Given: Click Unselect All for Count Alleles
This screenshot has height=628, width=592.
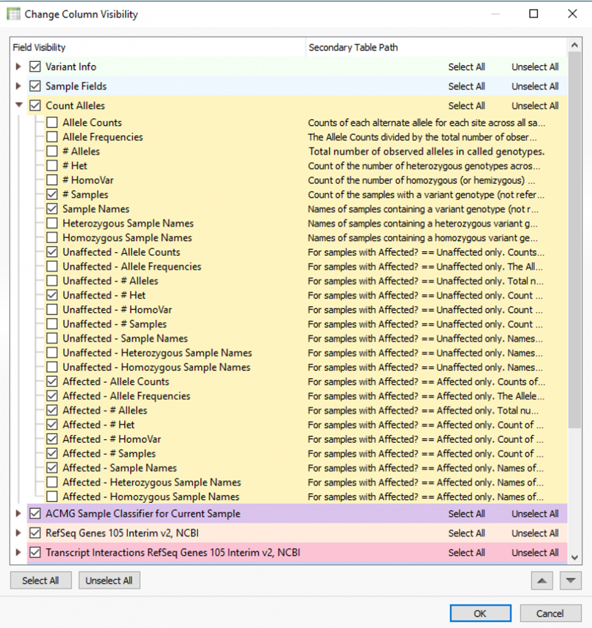Looking at the screenshot, I should (x=534, y=105).
